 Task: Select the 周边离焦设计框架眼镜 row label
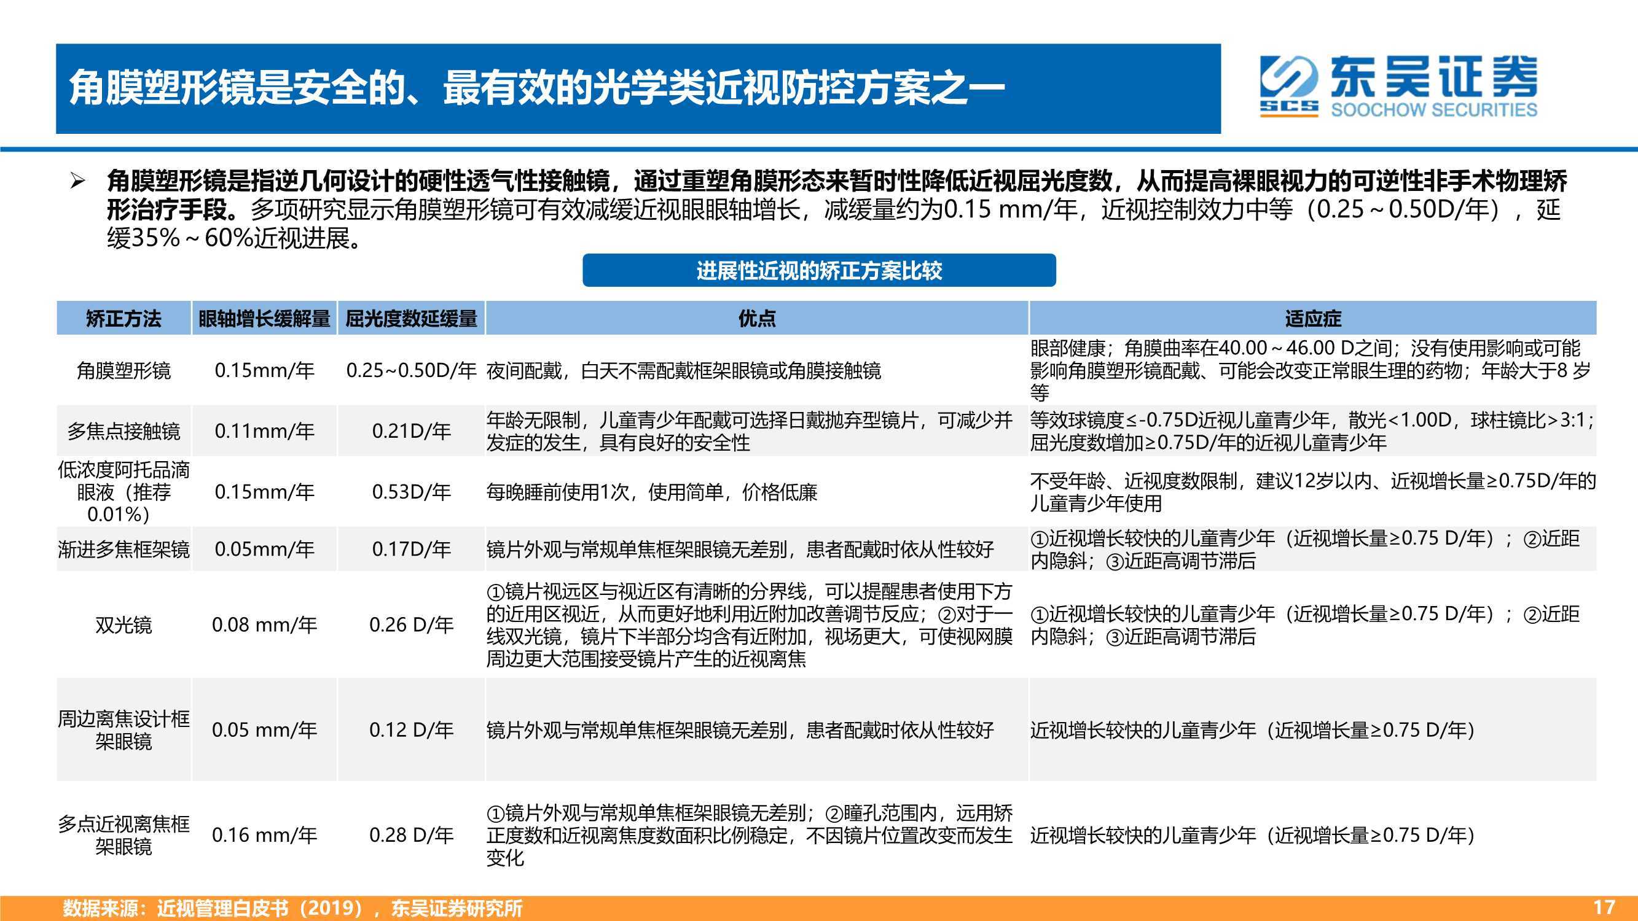(x=123, y=730)
